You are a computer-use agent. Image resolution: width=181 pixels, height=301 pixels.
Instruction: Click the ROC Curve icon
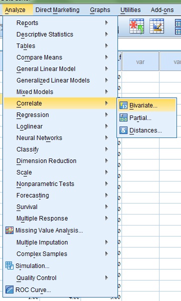coord(9,289)
